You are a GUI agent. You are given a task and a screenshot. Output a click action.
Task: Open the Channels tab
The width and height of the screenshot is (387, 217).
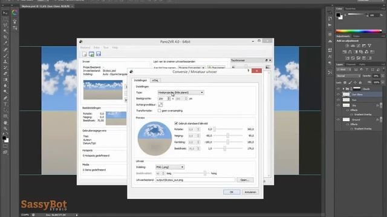click(x=351, y=64)
